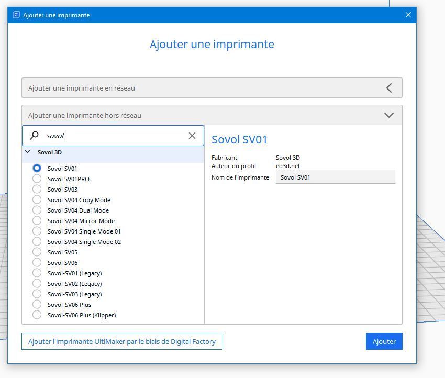Expand the networked printer section chevron
The image size is (445, 378).
[x=389, y=88]
